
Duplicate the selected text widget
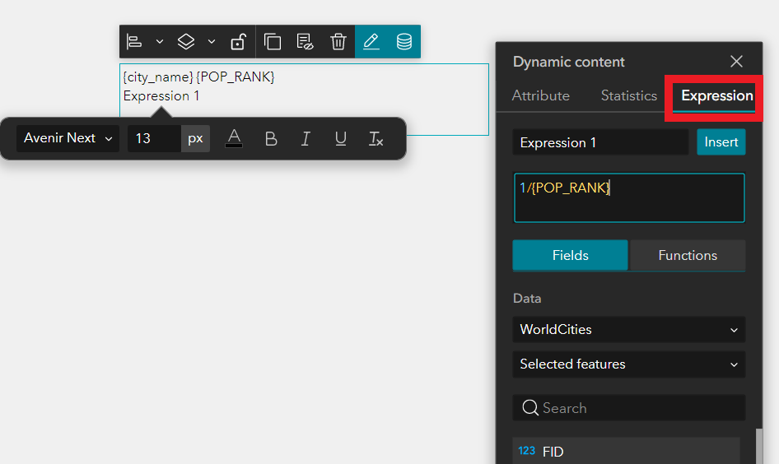pyautogui.click(x=273, y=42)
